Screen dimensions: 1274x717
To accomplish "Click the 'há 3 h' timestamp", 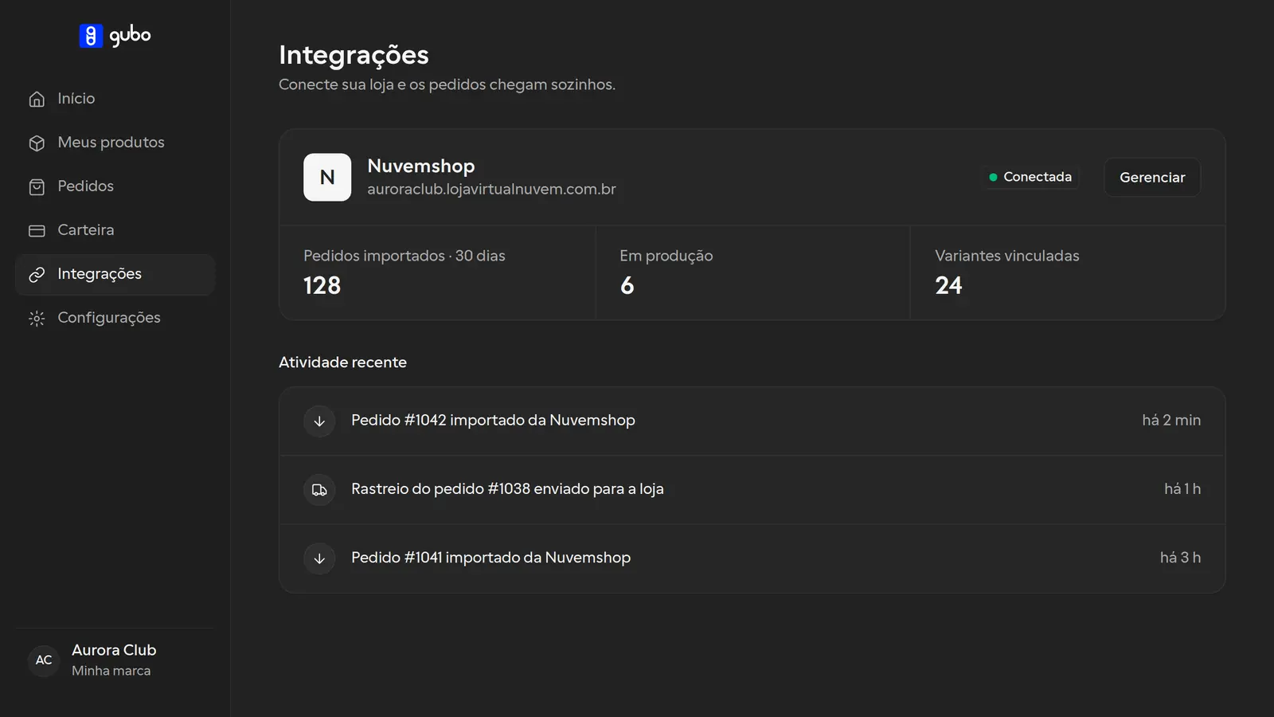I will pos(1180,558).
